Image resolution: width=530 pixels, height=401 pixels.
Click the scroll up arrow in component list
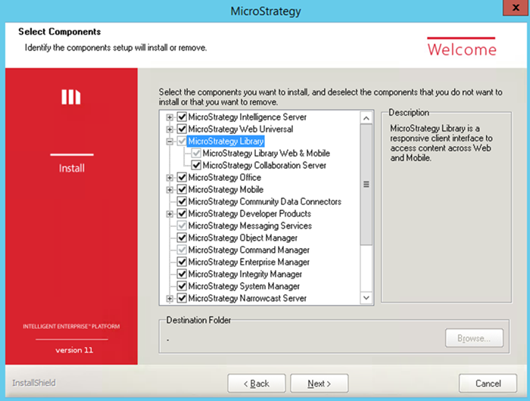pos(366,118)
